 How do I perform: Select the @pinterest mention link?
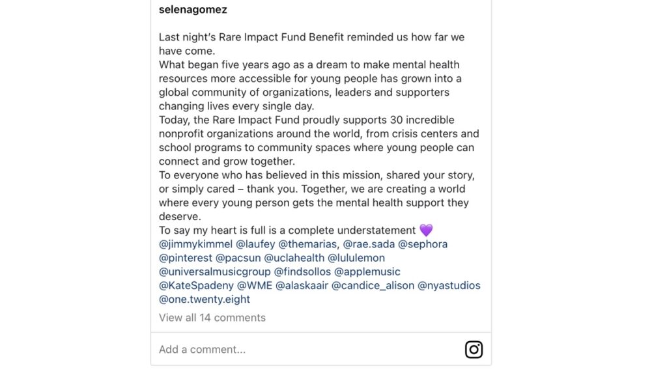186,258
